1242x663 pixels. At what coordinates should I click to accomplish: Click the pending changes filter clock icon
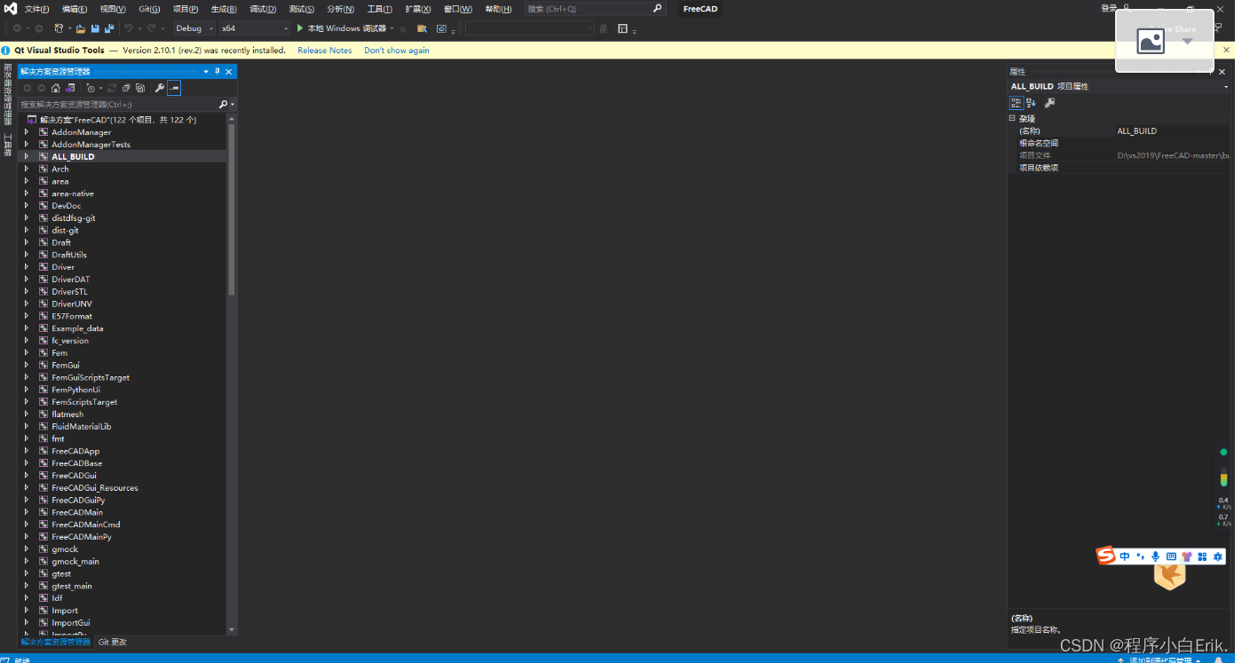[90, 88]
